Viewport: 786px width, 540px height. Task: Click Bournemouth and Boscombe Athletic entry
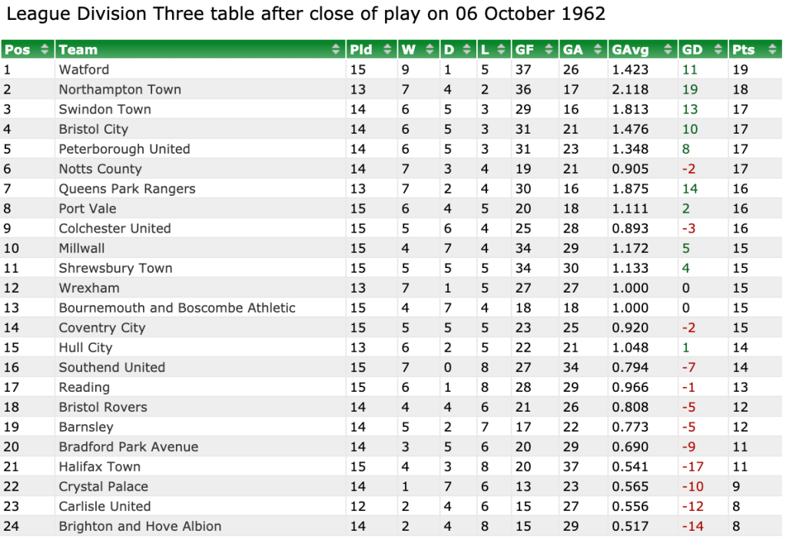pyautogui.click(x=177, y=308)
